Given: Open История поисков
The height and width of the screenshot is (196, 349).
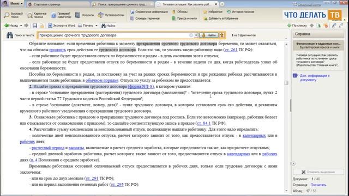Looking at the screenshot, I should pyautogui.click(x=240, y=12).
